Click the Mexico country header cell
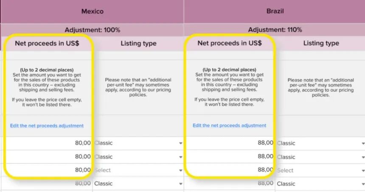 point(92,11)
